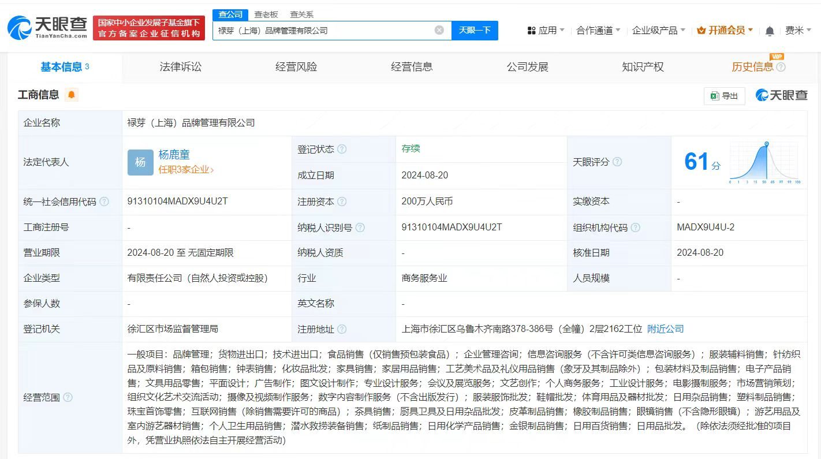This screenshot has height=459, width=821.
Task: Open the 附近公司 link
Action: 665,329
